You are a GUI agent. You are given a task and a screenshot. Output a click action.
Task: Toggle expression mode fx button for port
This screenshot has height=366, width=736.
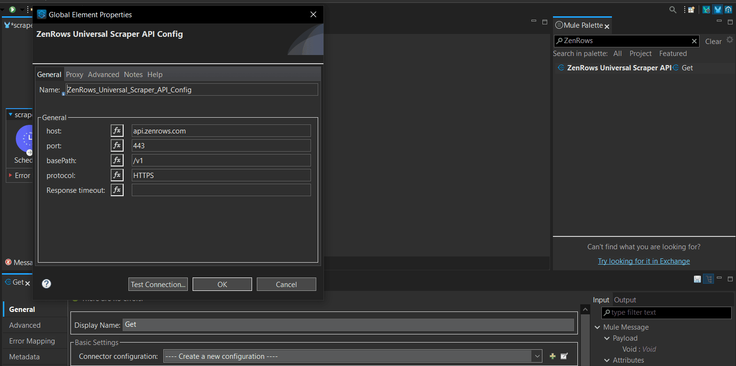click(x=117, y=145)
